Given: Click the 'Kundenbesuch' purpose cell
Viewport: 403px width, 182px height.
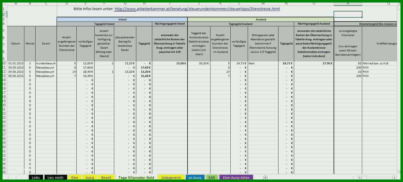Looking at the screenshot, I should coord(46,63).
